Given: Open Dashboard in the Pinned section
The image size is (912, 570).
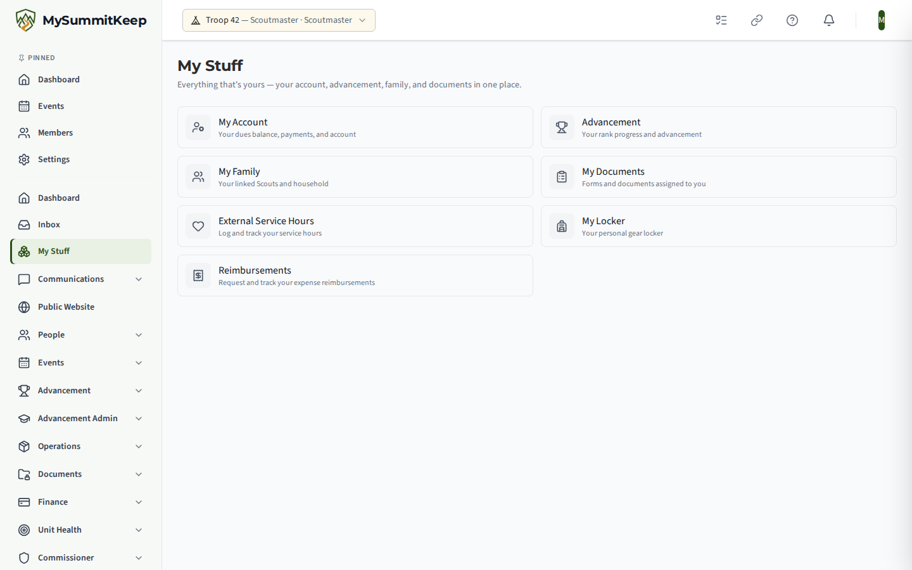Looking at the screenshot, I should coord(80,80).
